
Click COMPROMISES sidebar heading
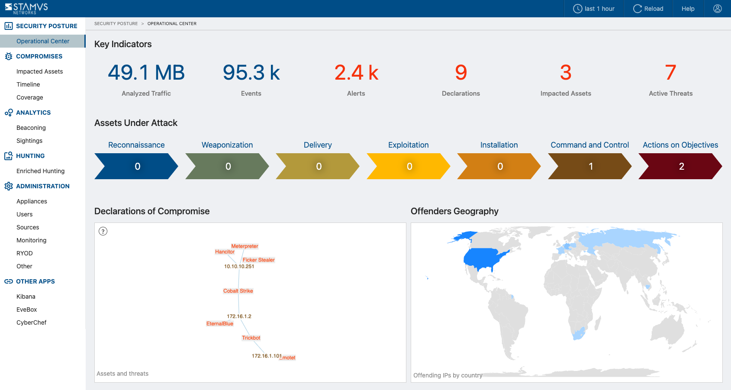pos(39,56)
